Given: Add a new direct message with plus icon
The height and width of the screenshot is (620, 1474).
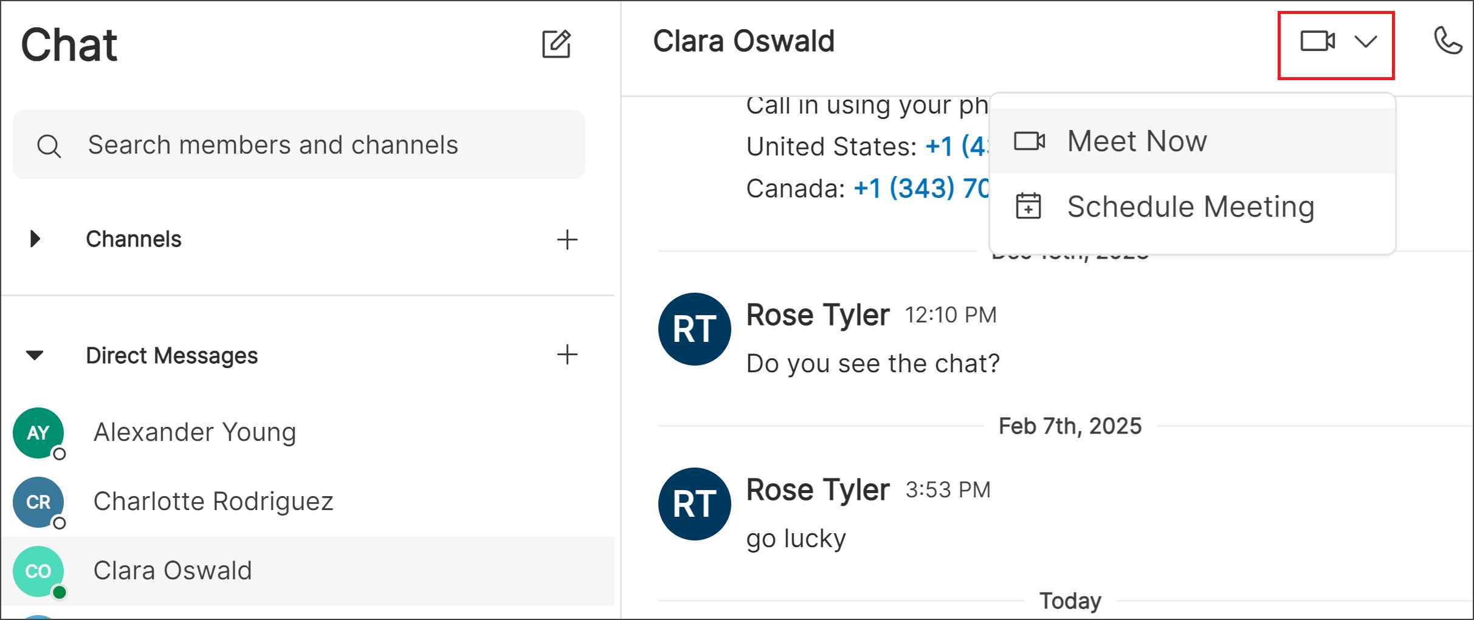Looking at the screenshot, I should pos(567,355).
